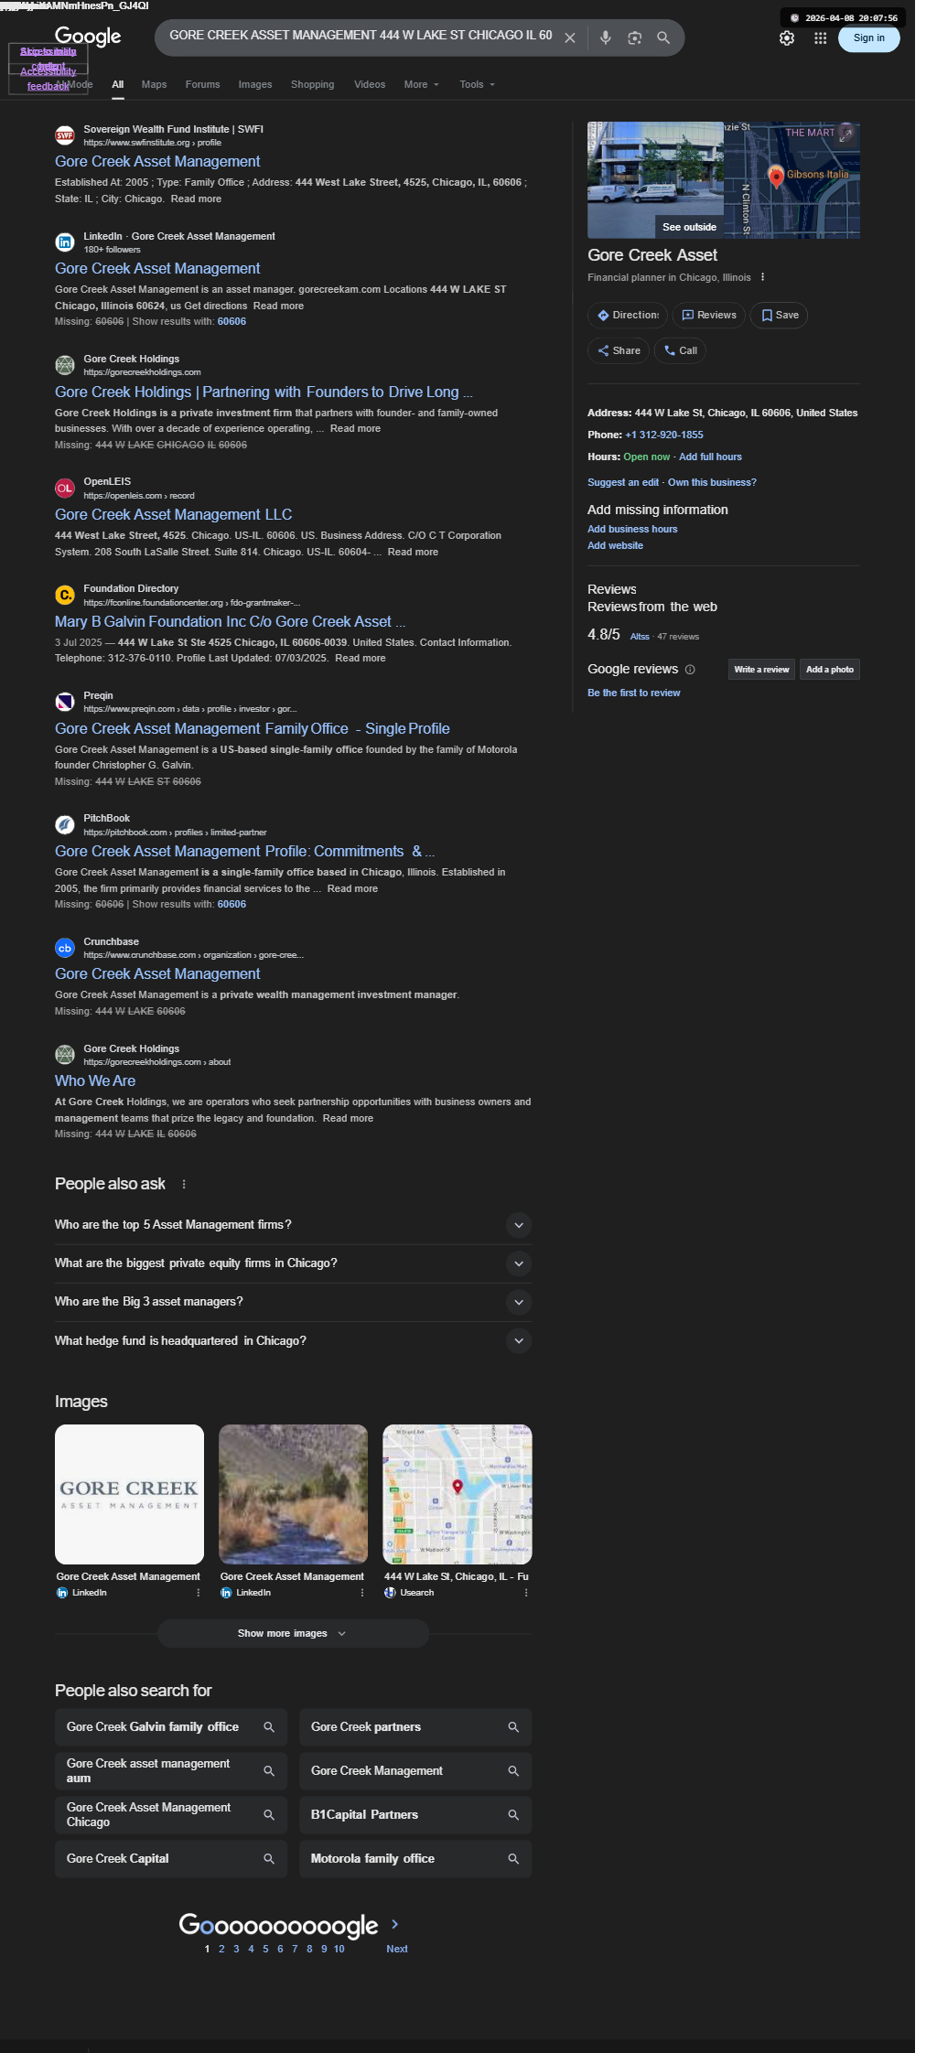Click 'Add website' link
Image resolution: width=926 pixels, height=2053 pixels.
pos(615,546)
